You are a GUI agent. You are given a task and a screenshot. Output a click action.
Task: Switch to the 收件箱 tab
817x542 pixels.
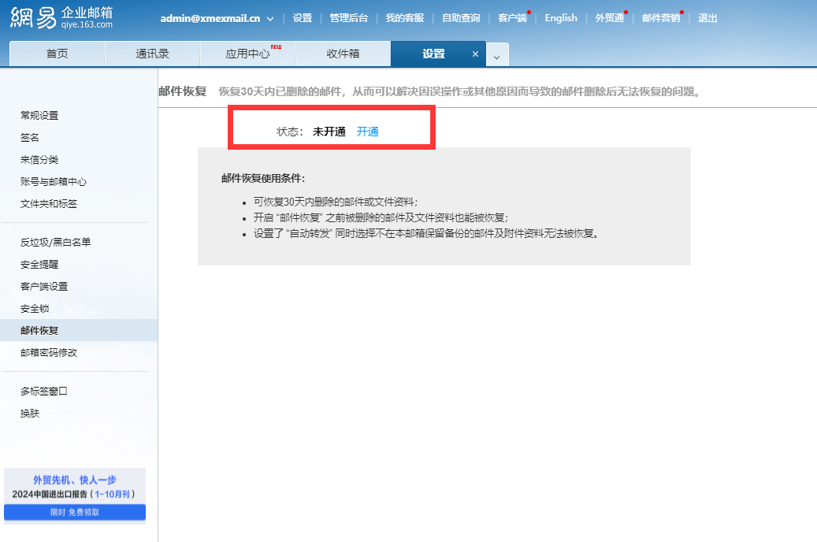click(343, 54)
